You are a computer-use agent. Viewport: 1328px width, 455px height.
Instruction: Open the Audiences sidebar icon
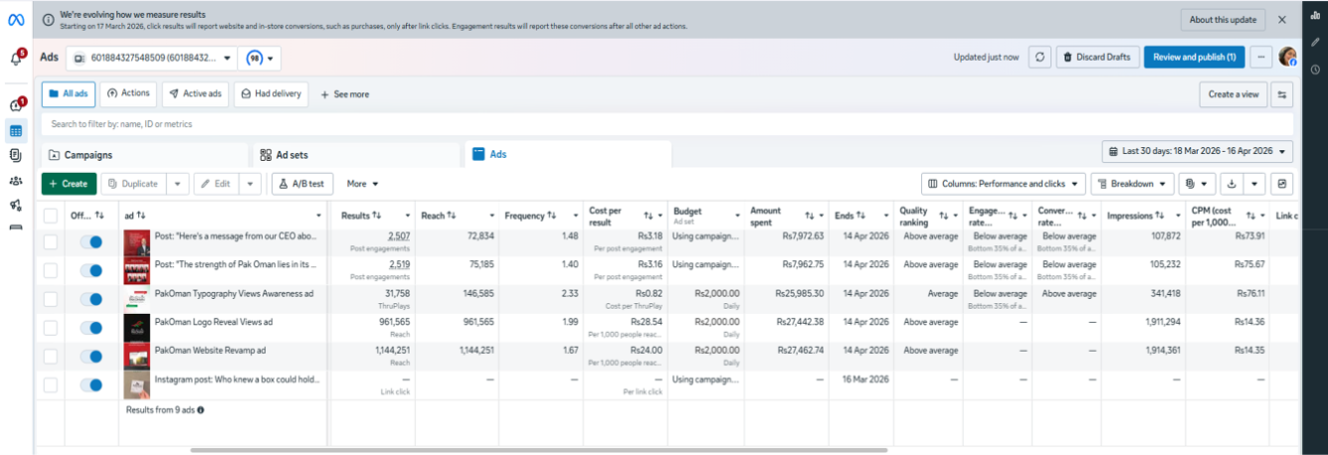click(x=16, y=181)
